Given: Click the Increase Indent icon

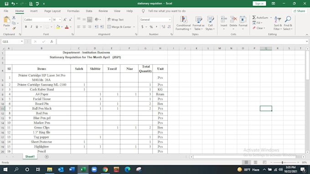Looking at the screenshot, I should [102, 27].
